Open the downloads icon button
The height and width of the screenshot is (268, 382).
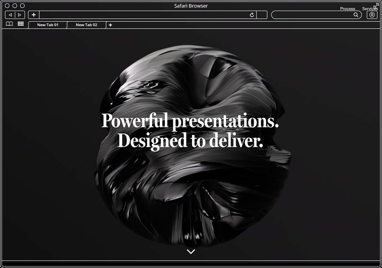pos(372,15)
